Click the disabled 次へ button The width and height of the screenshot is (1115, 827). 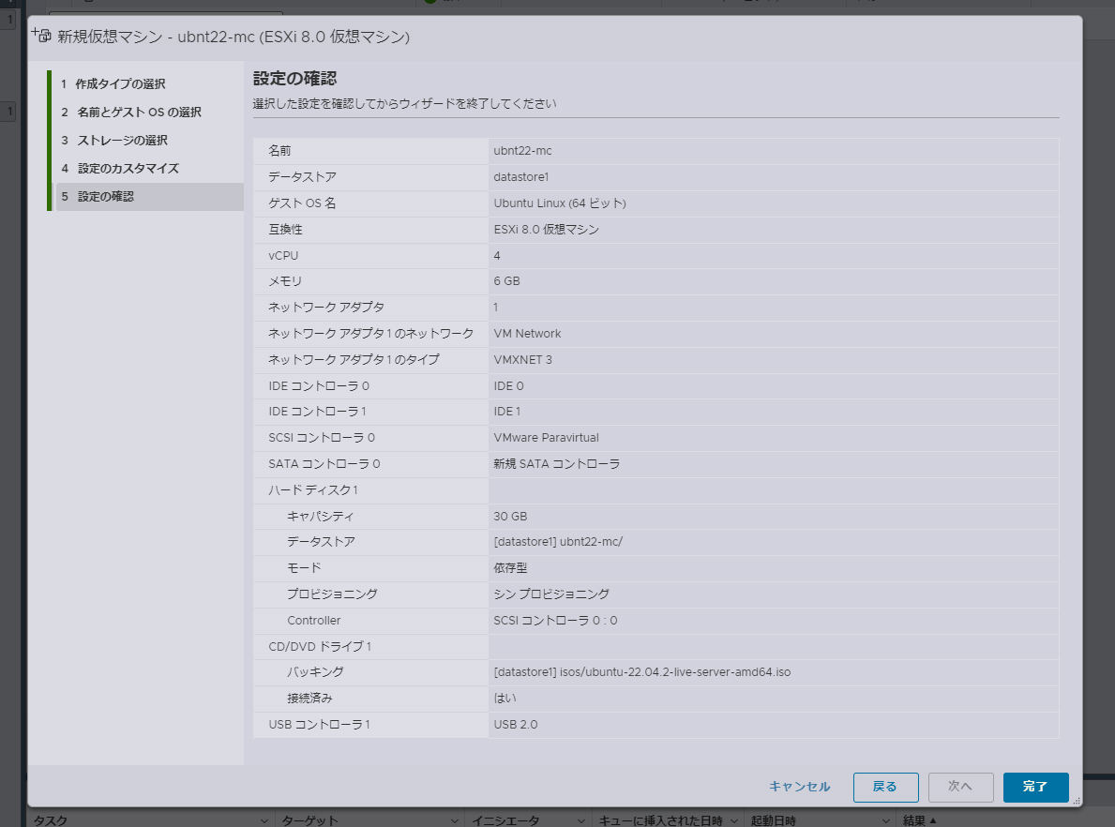(960, 788)
